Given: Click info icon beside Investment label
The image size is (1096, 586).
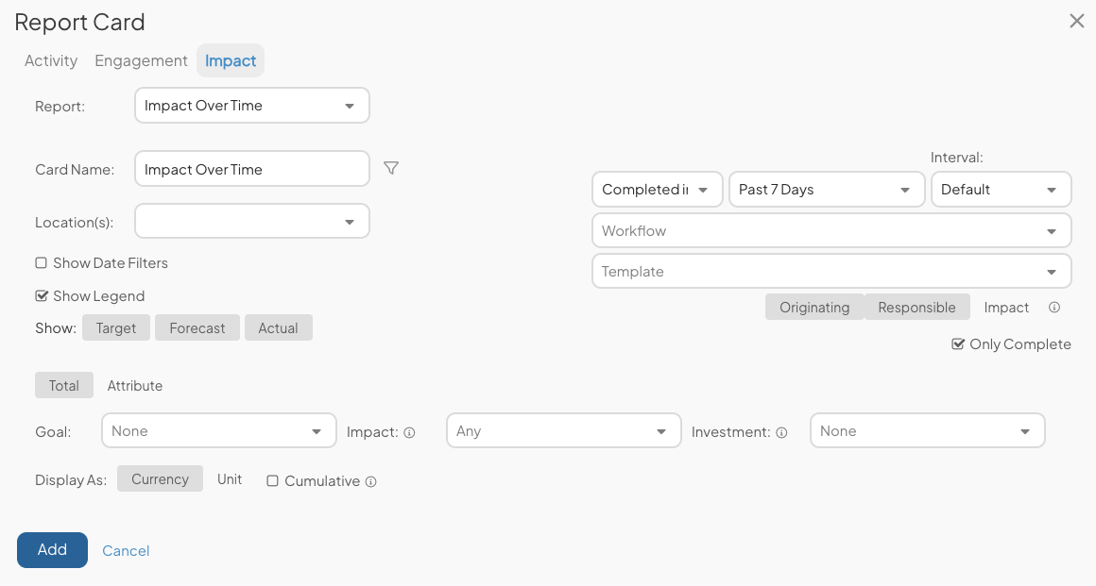Looking at the screenshot, I should (781, 432).
